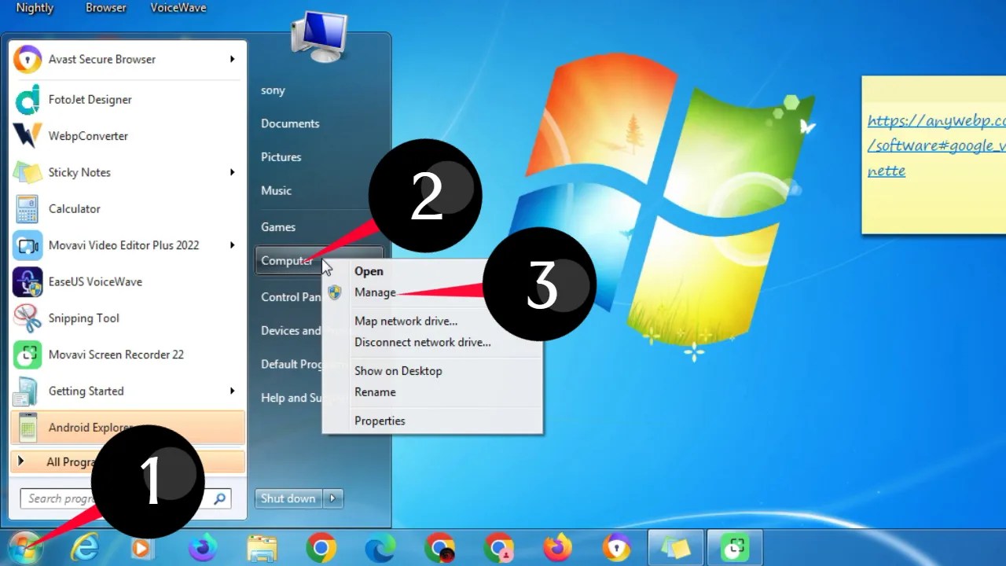Launch FotoJet Designer from the Start menu
The width and height of the screenshot is (1006, 566).
(126, 100)
